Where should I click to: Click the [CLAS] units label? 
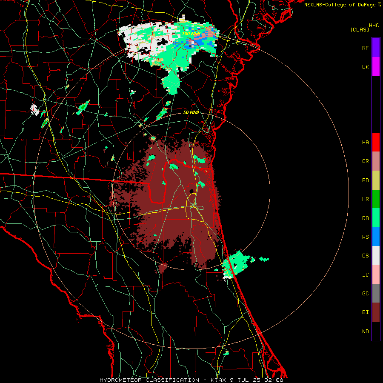tap(360, 29)
